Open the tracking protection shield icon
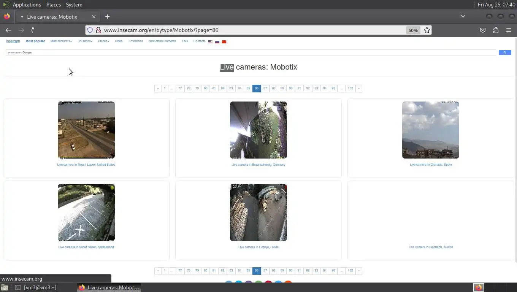This screenshot has height=292, width=517. point(90,30)
